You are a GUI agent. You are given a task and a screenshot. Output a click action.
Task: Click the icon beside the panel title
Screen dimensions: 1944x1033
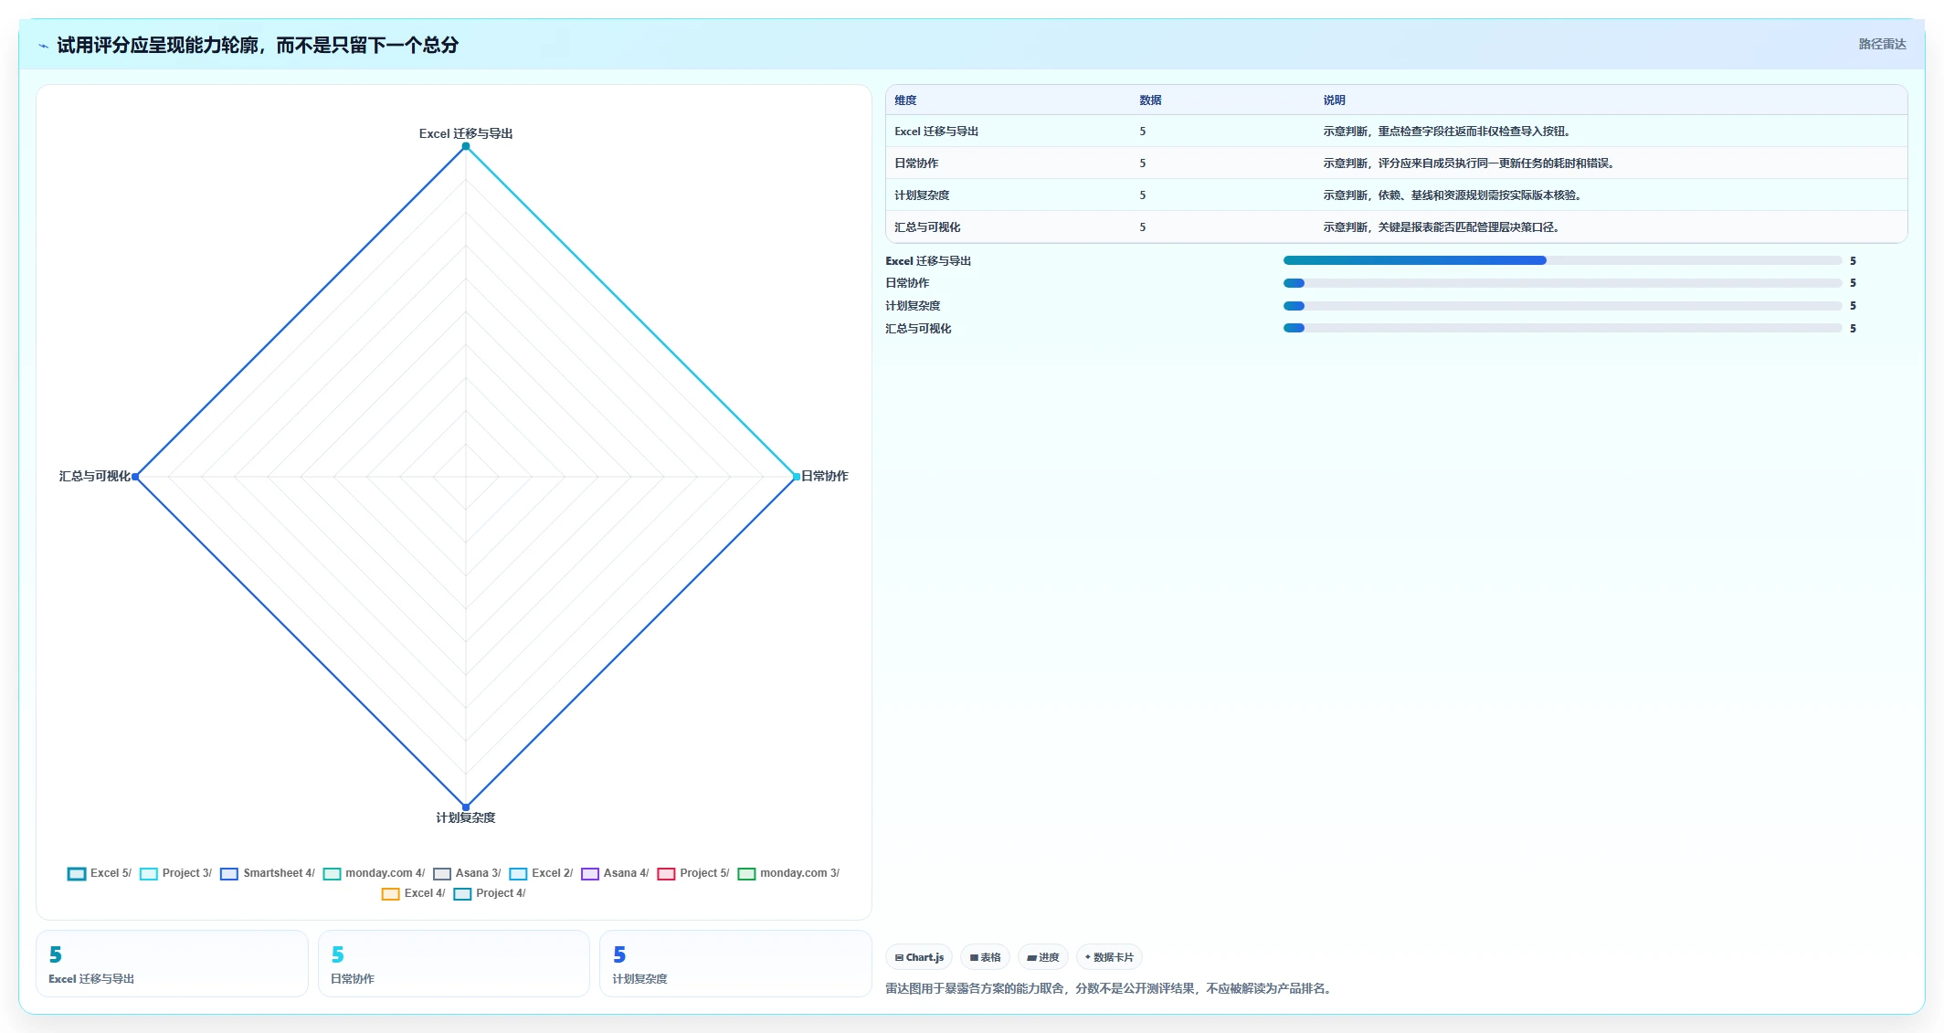pos(43,46)
